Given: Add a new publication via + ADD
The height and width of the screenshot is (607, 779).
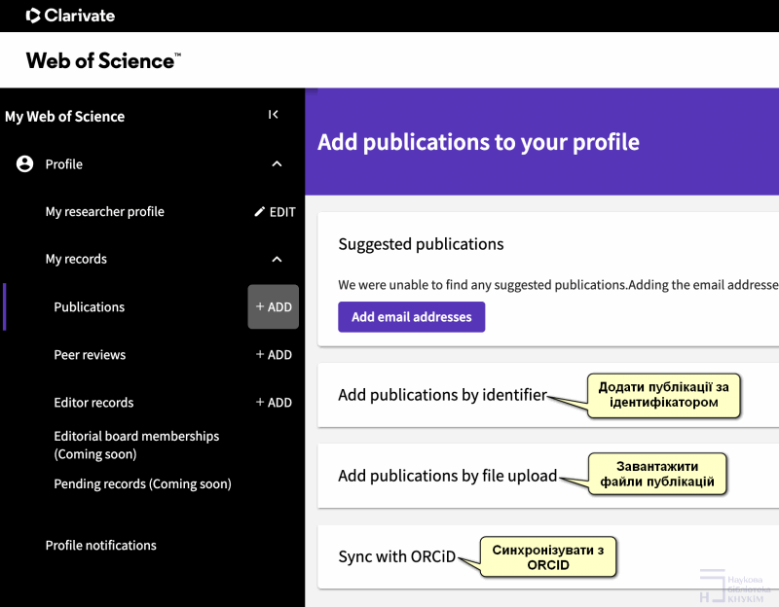Looking at the screenshot, I should click(x=274, y=307).
